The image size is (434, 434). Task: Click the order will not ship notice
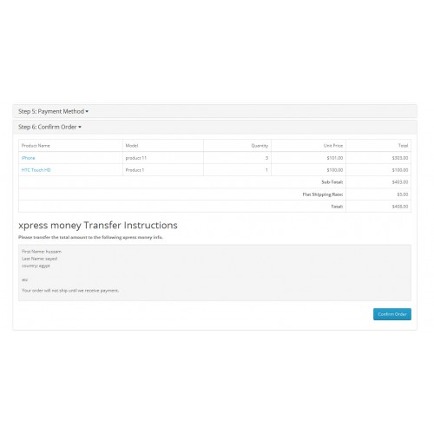coord(70,291)
